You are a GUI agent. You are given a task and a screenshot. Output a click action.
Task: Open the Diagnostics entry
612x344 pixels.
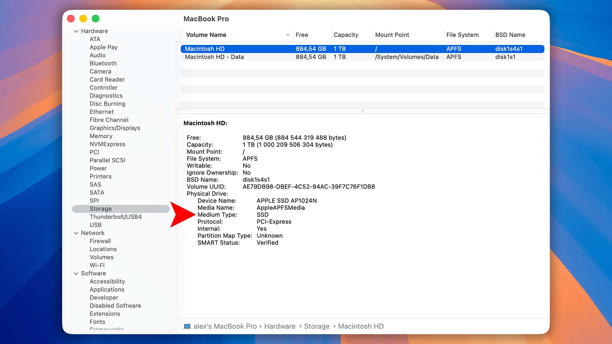pos(106,96)
